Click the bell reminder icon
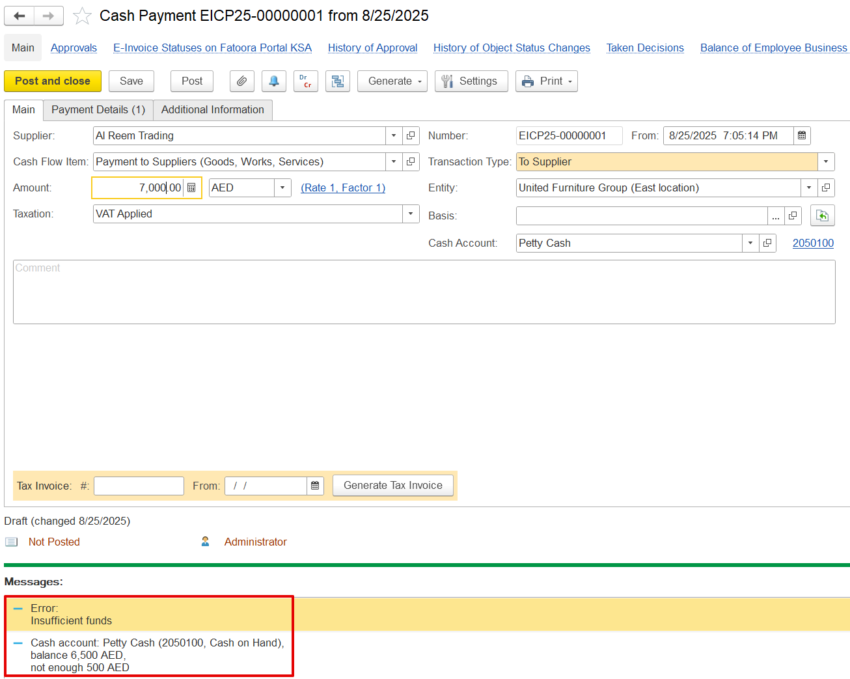This screenshot has width=850, height=679. click(274, 81)
